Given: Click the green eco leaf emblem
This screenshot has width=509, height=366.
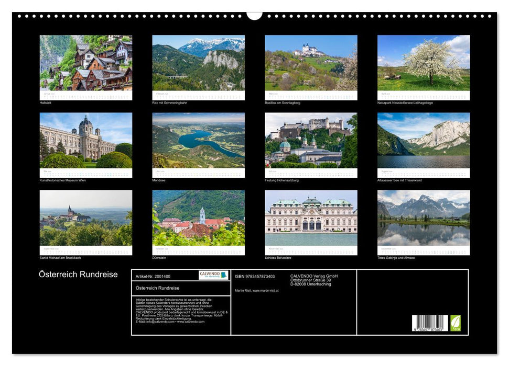Looking at the screenshot, I should (456, 324).
